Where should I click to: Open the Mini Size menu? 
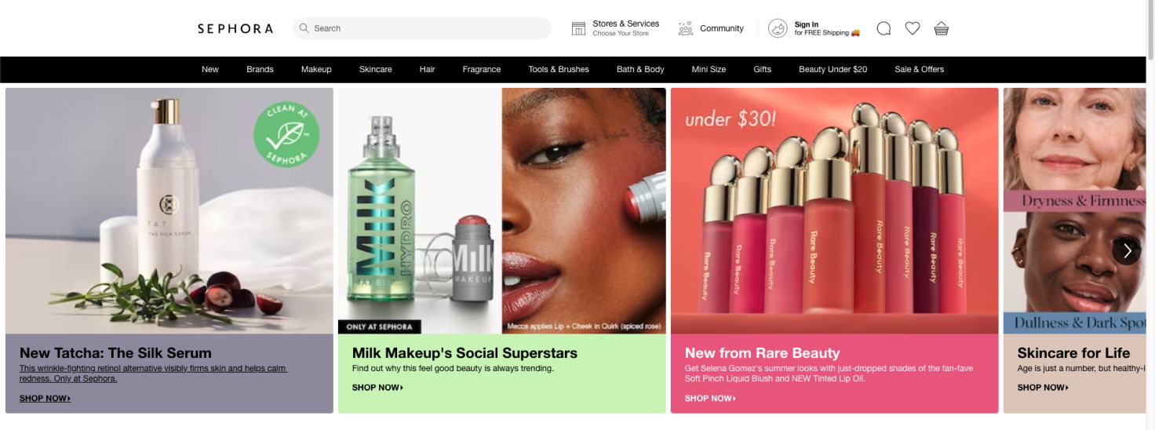point(709,69)
